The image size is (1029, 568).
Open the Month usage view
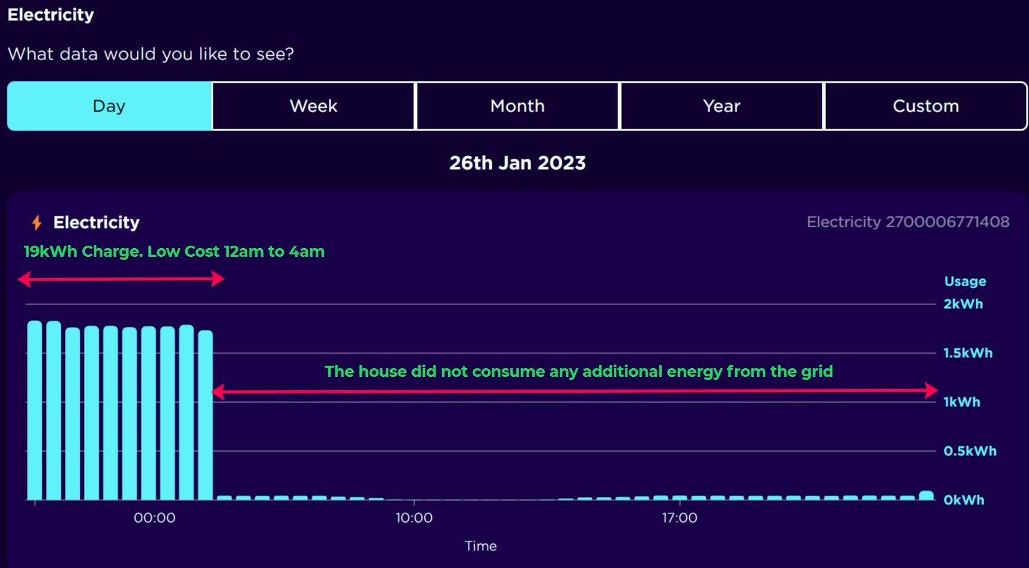(518, 106)
